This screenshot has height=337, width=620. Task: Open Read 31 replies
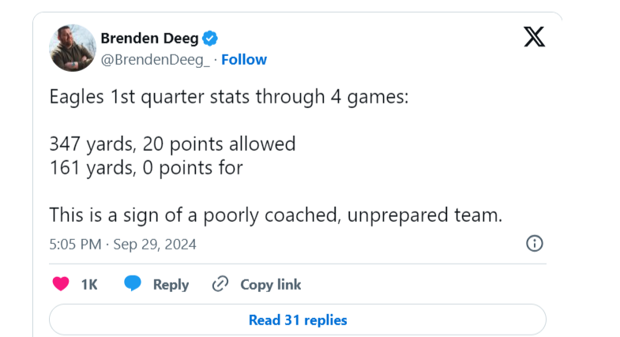coord(298,320)
